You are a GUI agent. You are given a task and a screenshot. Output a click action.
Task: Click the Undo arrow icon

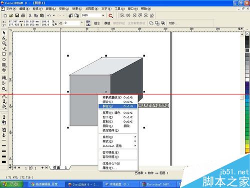coord(49,16)
